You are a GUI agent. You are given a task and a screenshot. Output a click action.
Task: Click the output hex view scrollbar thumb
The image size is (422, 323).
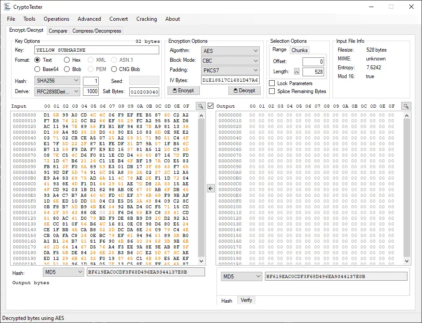pyautogui.click(x=407, y=188)
